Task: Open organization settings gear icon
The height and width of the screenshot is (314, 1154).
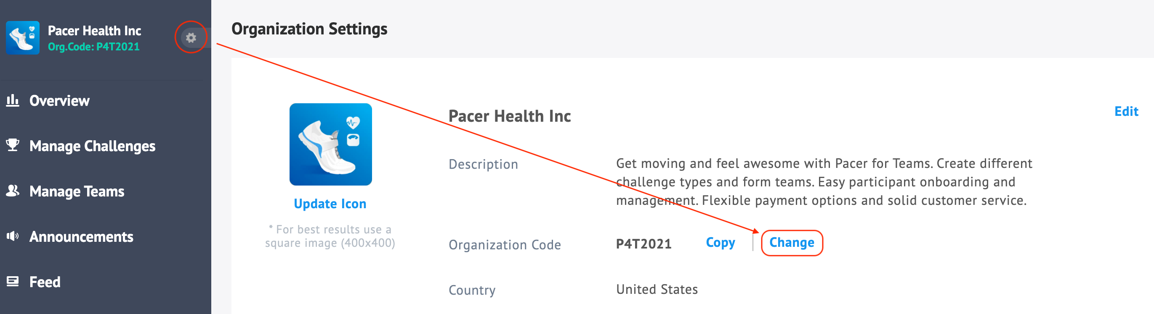Action: pos(191,37)
